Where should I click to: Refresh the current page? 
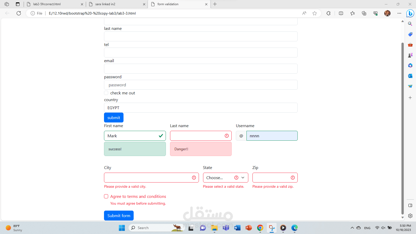[x=18, y=13]
